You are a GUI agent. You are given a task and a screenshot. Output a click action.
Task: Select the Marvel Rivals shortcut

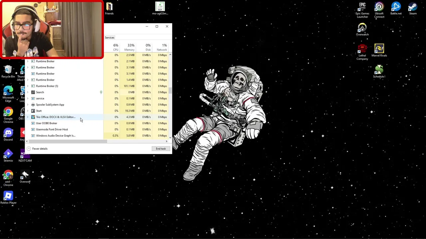tap(379, 50)
